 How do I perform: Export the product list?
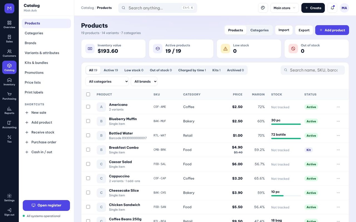click(304, 30)
